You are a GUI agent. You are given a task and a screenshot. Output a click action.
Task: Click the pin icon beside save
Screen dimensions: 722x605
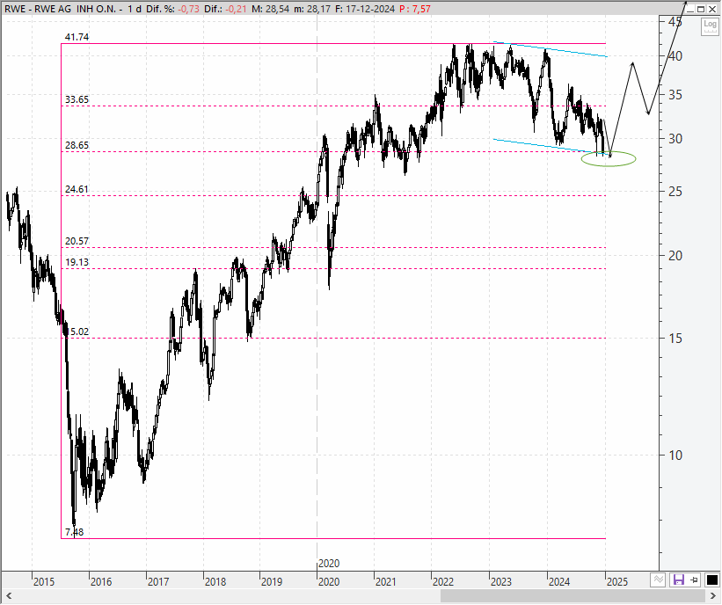point(695,579)
